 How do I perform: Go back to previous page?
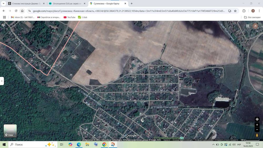point(4,11)
